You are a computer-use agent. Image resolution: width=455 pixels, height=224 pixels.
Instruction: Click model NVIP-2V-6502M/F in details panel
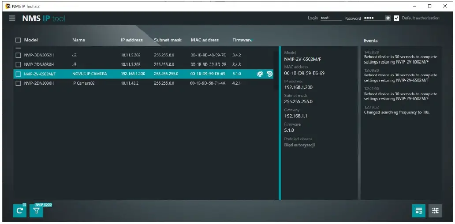coord(302,60)
